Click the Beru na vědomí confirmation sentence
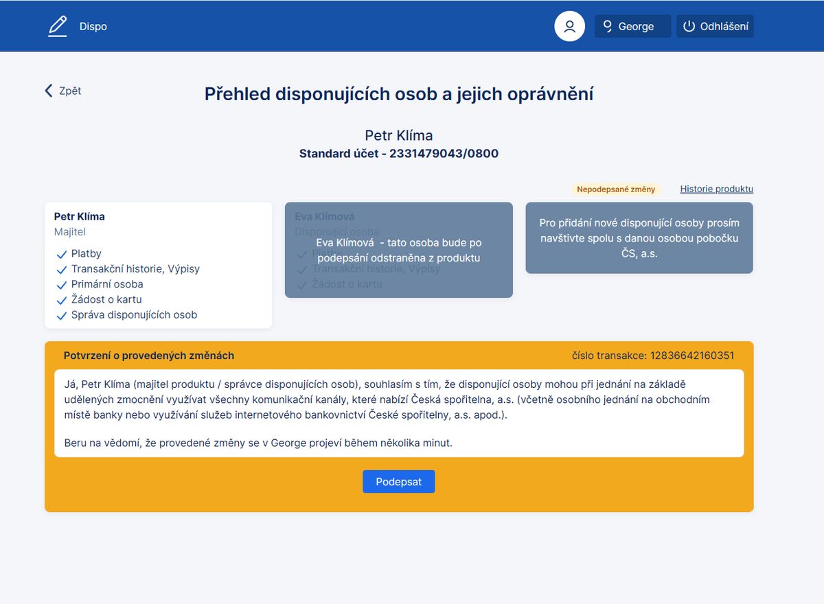The width and height of the screenshot is (824, 604). [258, 443]
